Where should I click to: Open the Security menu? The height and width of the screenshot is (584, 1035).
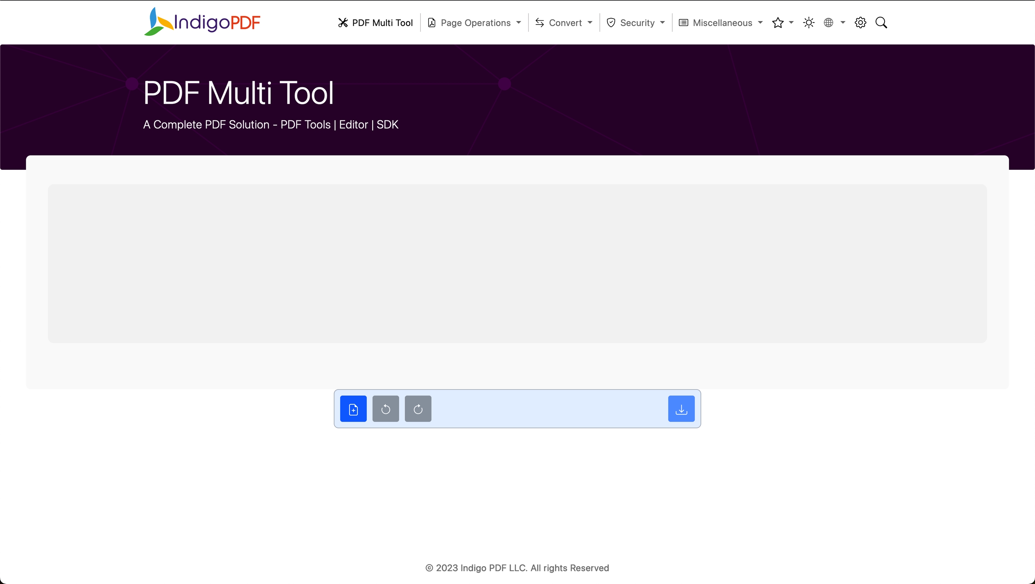[636, 22]
